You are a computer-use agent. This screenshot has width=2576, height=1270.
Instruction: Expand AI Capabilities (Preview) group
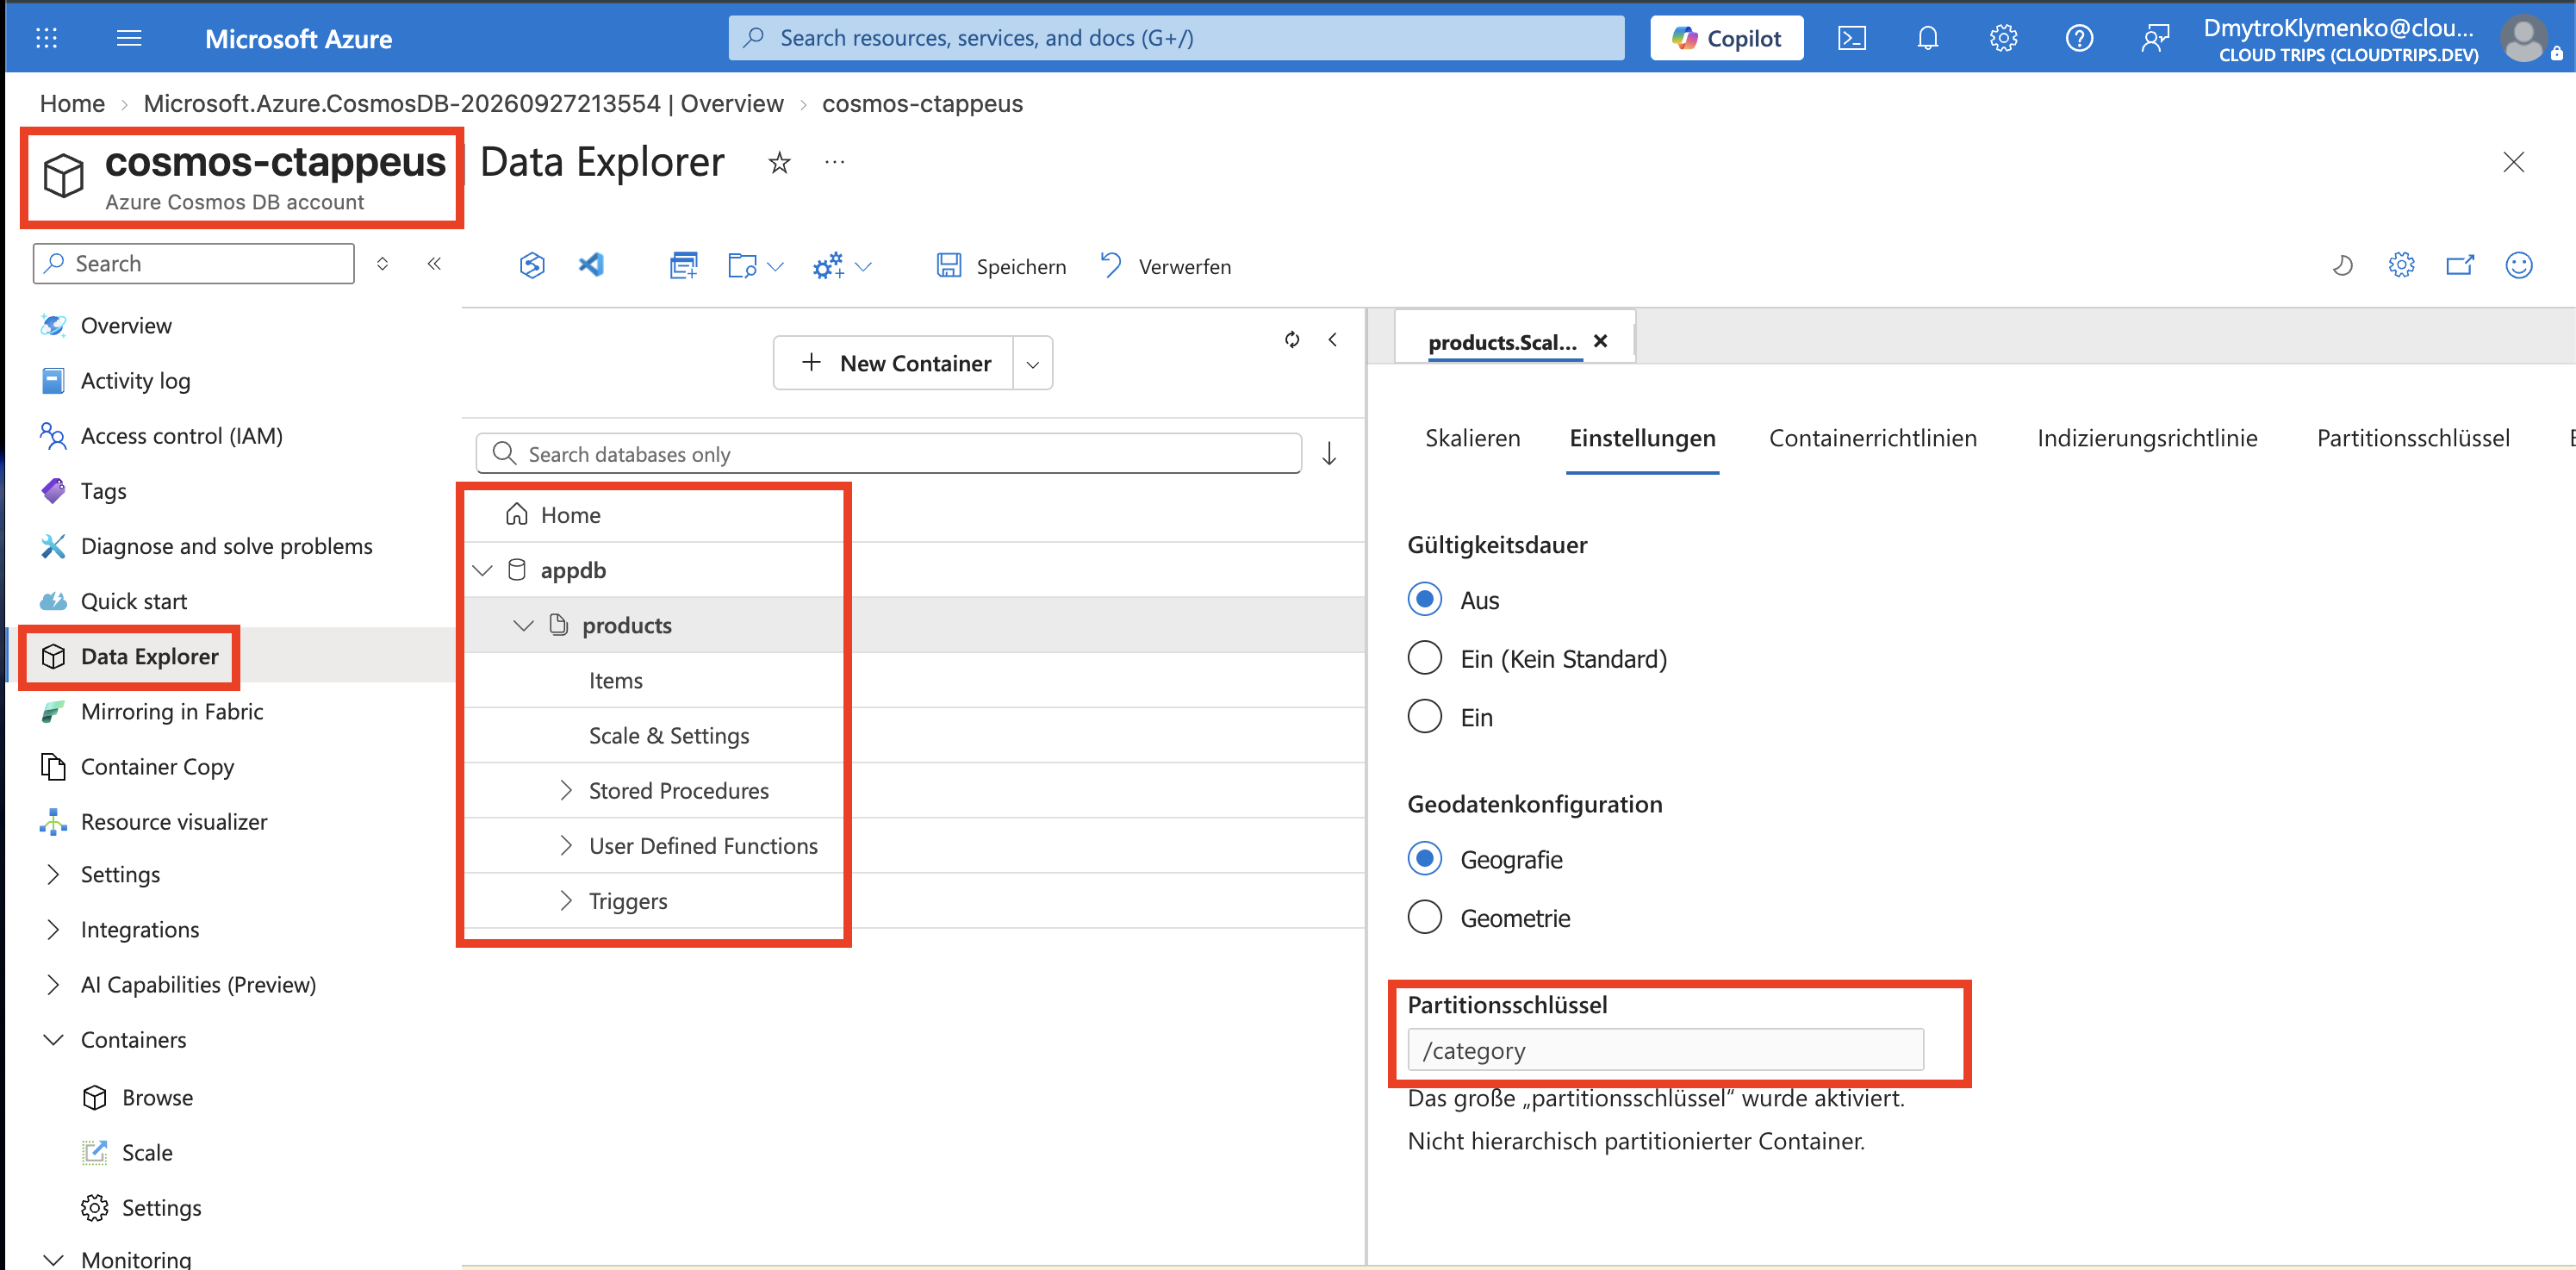54,984
